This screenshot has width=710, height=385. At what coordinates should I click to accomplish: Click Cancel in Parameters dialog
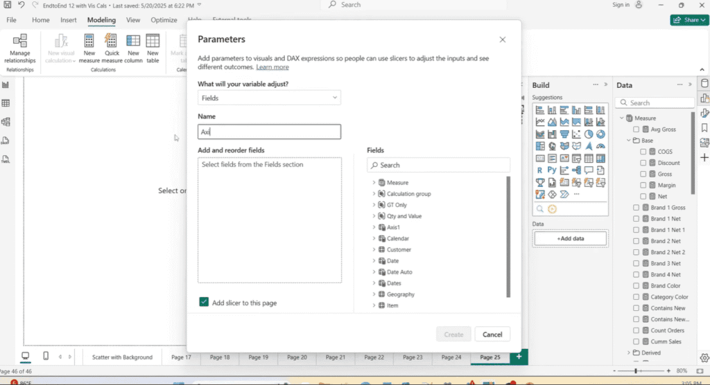pos(492,334)
